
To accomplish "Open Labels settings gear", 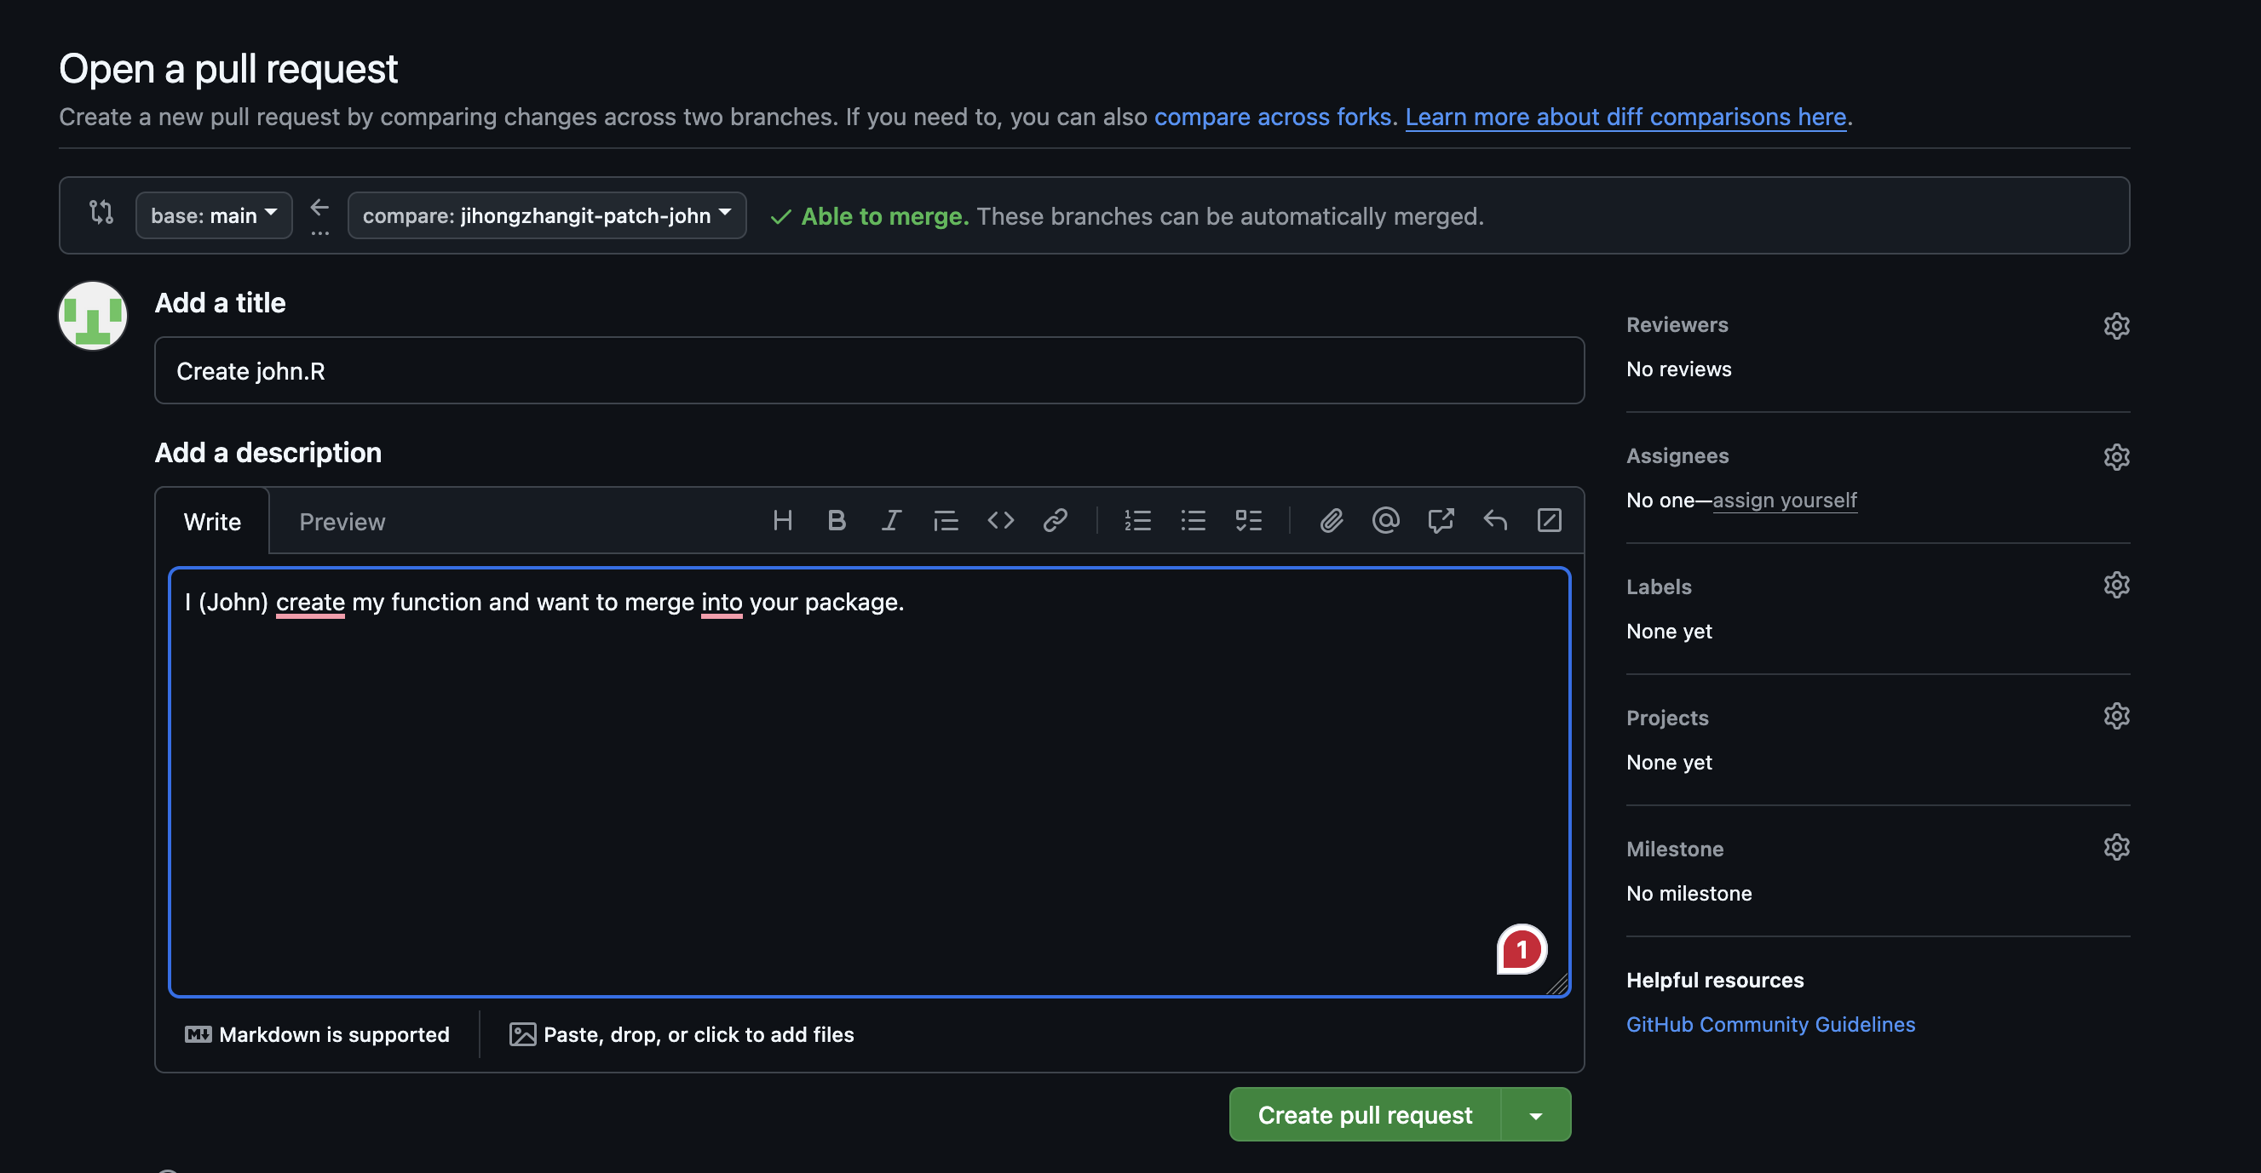I will (2116, 585).
